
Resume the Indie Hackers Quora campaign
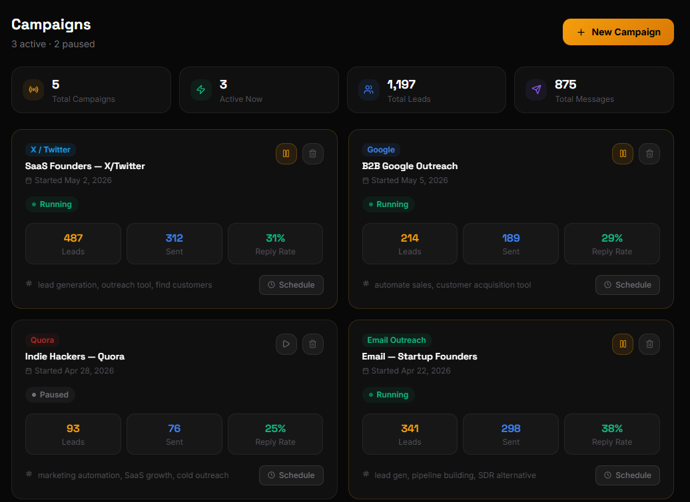pos(286,344)
